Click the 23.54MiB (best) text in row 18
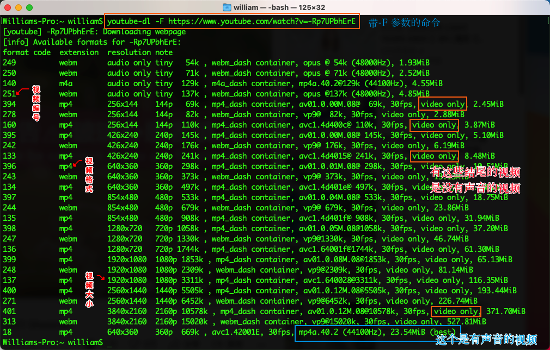 pyautogui.click(x=423, y=332)
